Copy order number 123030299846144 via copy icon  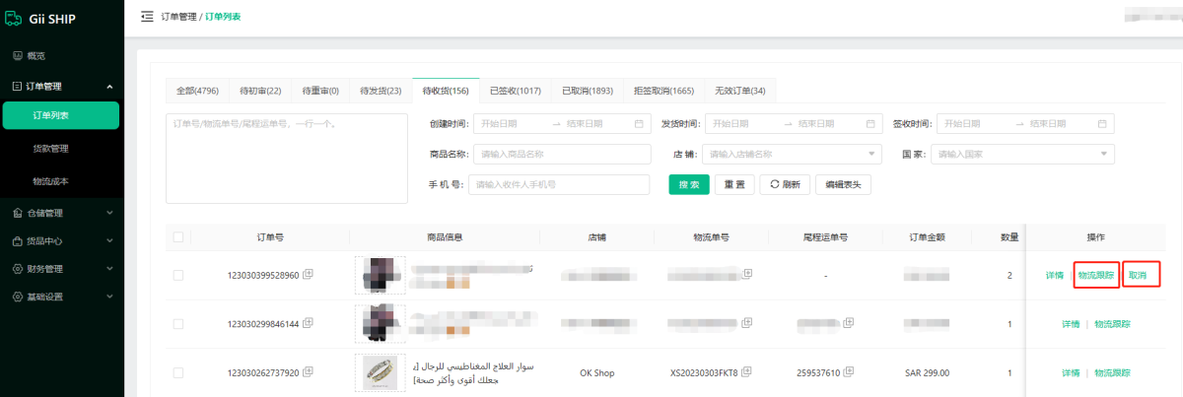coord(309,323)
